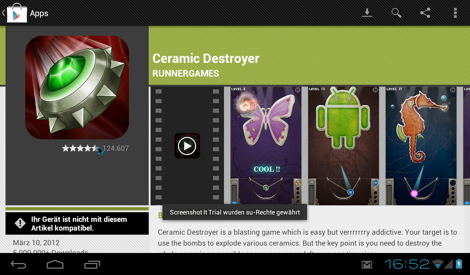This screenshot has height=275, width=470.
Task: Open the Level 6 butterfly screenshot
Action: click(x=266, y=146)
